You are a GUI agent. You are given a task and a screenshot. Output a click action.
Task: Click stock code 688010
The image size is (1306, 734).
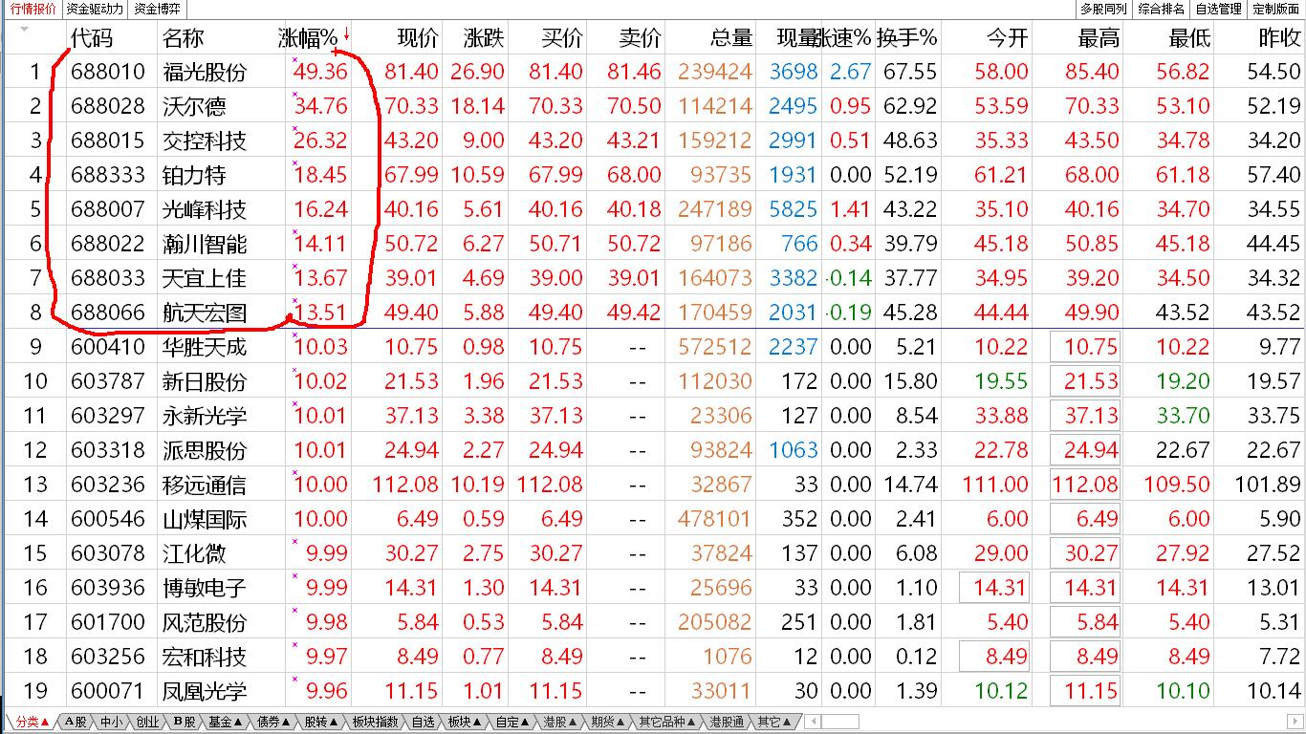click(108, 72)
